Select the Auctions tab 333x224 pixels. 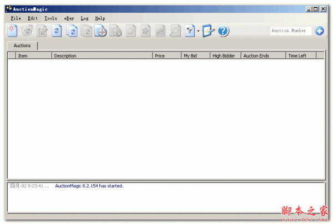pos(22,45)
